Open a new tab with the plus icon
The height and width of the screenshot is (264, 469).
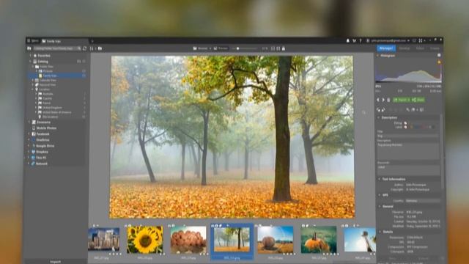(92, 41)
